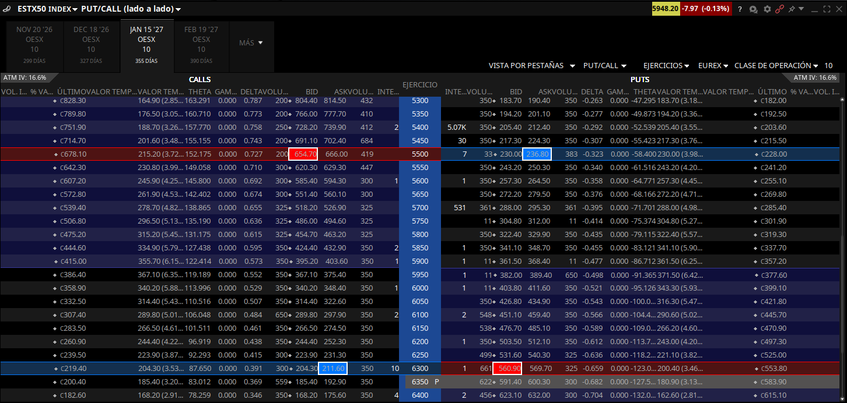Close the option chain window

point(839,9)
